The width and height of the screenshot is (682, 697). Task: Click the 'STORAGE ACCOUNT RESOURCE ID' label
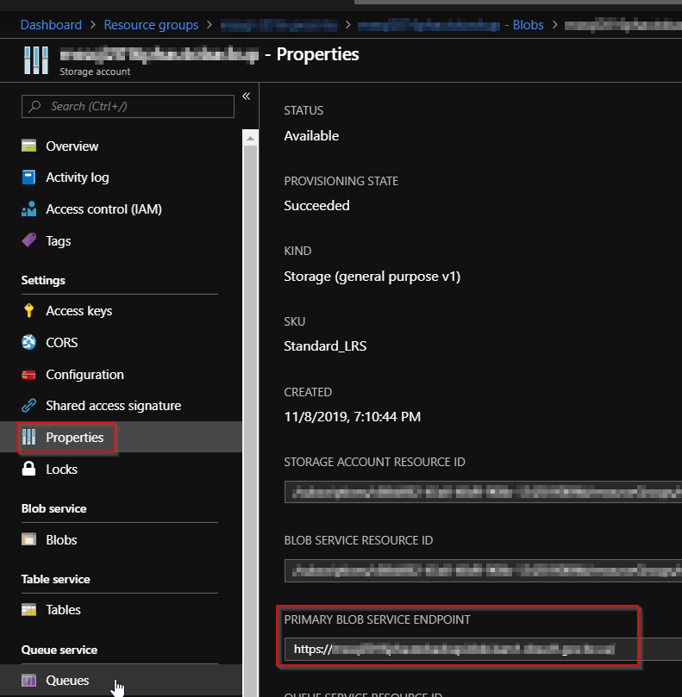pyautogui.click(x=374, y=462)
